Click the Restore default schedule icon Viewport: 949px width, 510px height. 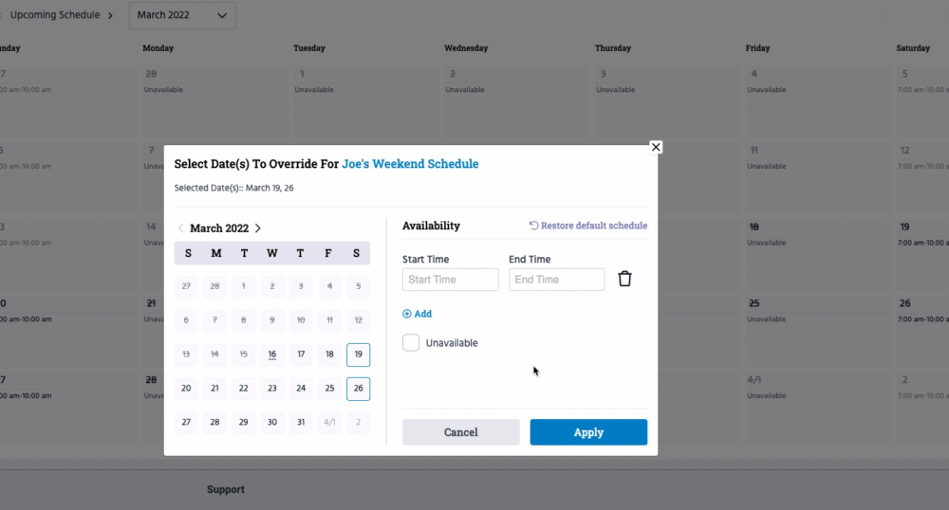(533, 226)
